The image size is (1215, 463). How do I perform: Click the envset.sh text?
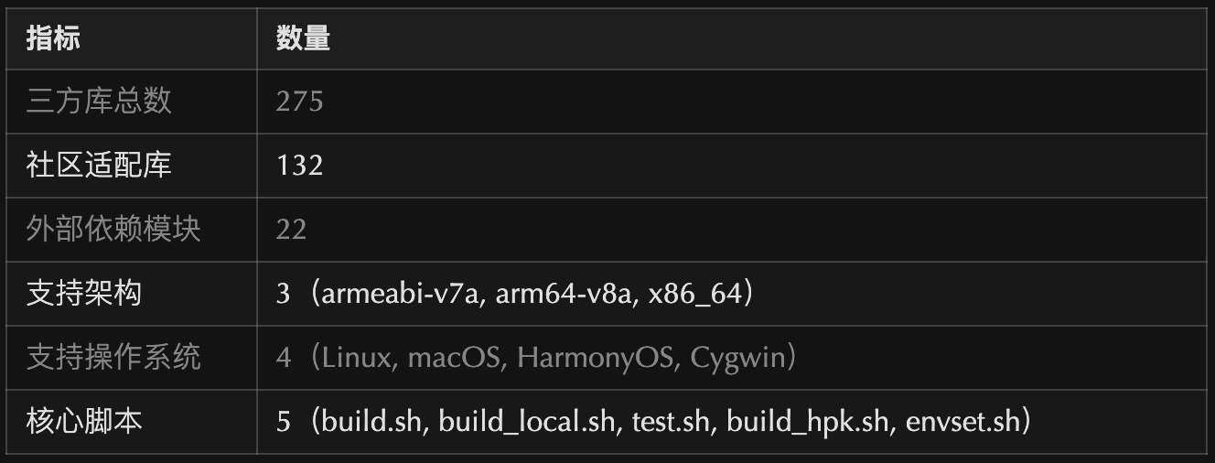point(962,422)
